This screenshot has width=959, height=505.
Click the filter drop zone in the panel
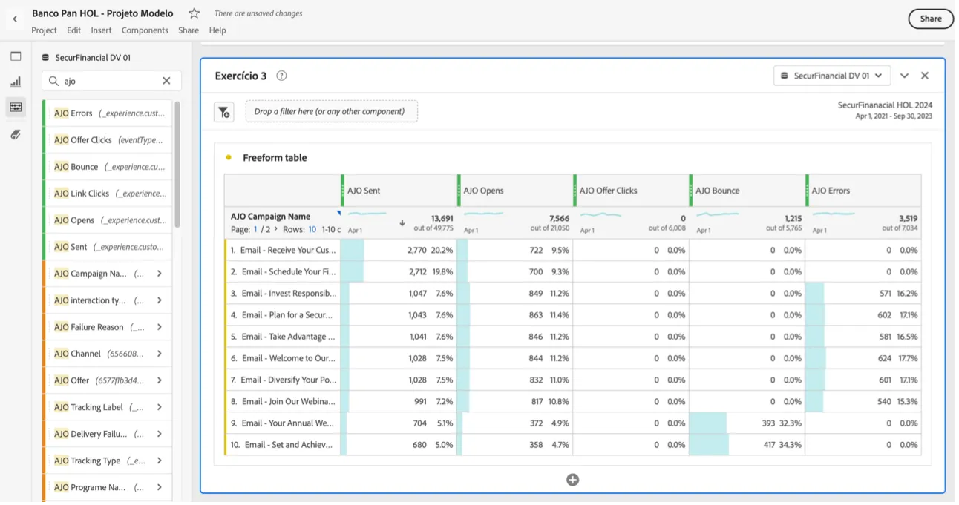pos(331,111)
